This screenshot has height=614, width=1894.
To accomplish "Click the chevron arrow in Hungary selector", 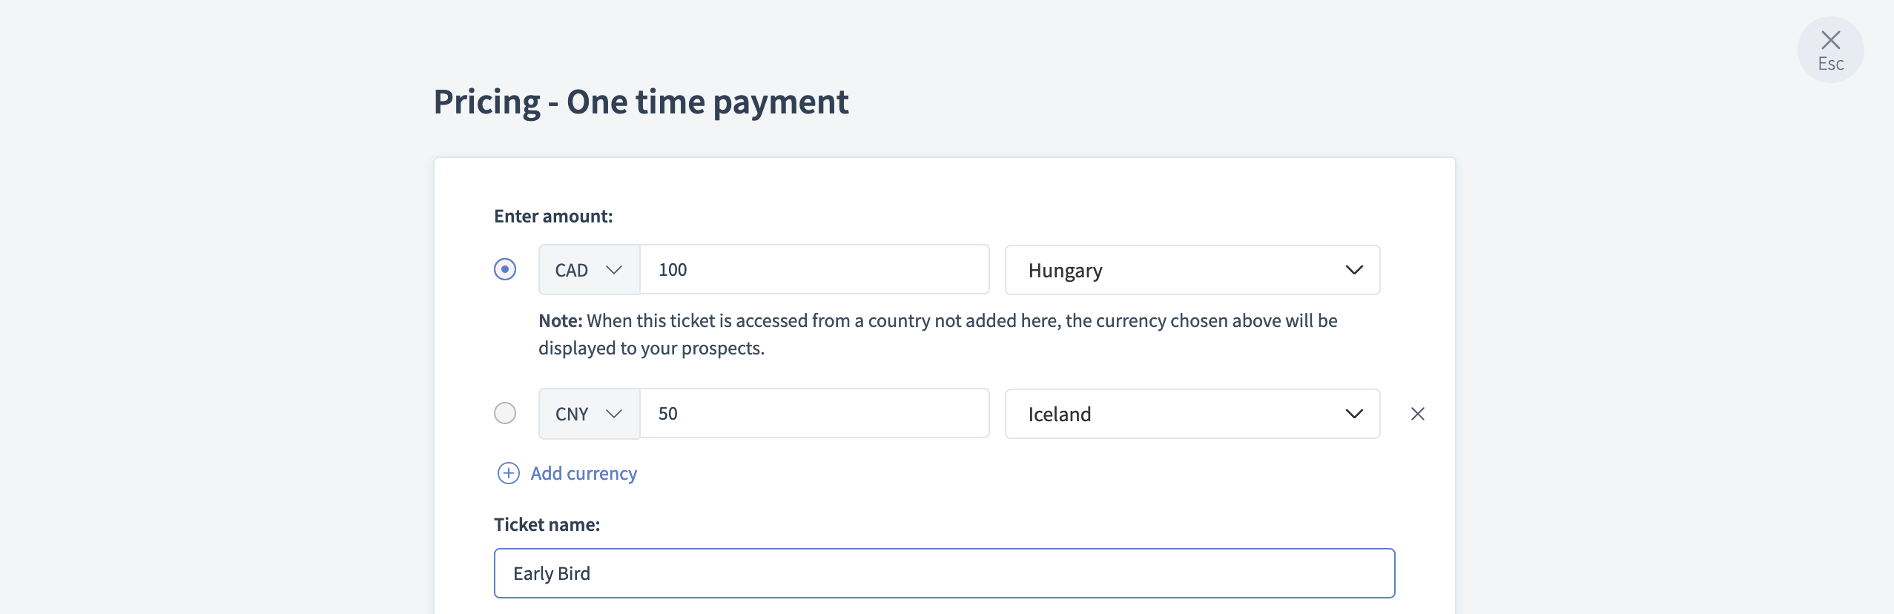I will (x=1354, y=270).
